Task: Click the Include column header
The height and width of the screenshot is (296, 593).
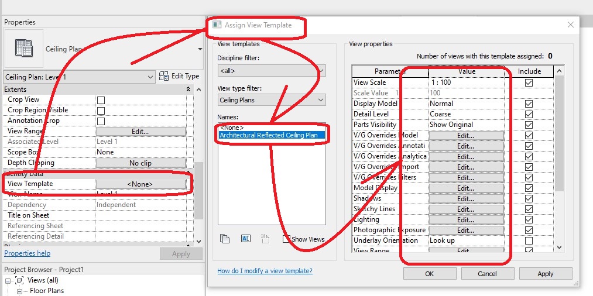Action: pyautogui.click(x=529, y=71)
